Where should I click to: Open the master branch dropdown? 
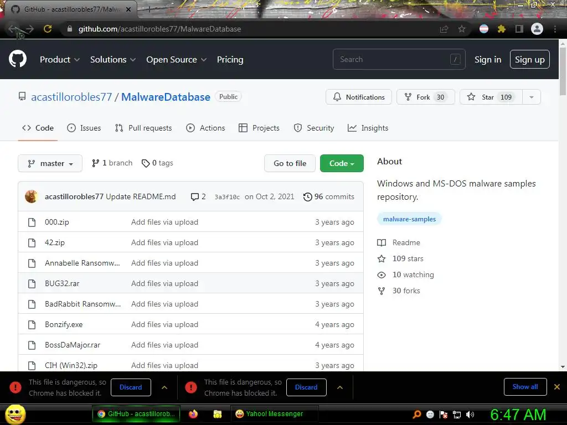(50, 163)
